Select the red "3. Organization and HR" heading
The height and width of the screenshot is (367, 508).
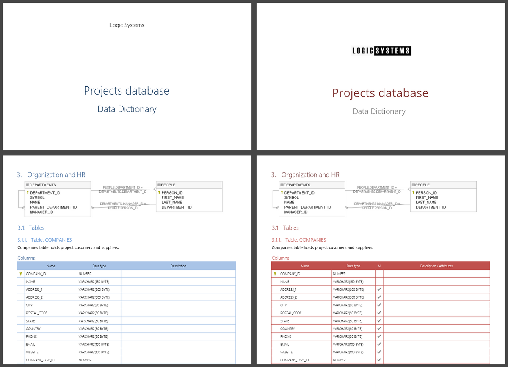(305, 175)
